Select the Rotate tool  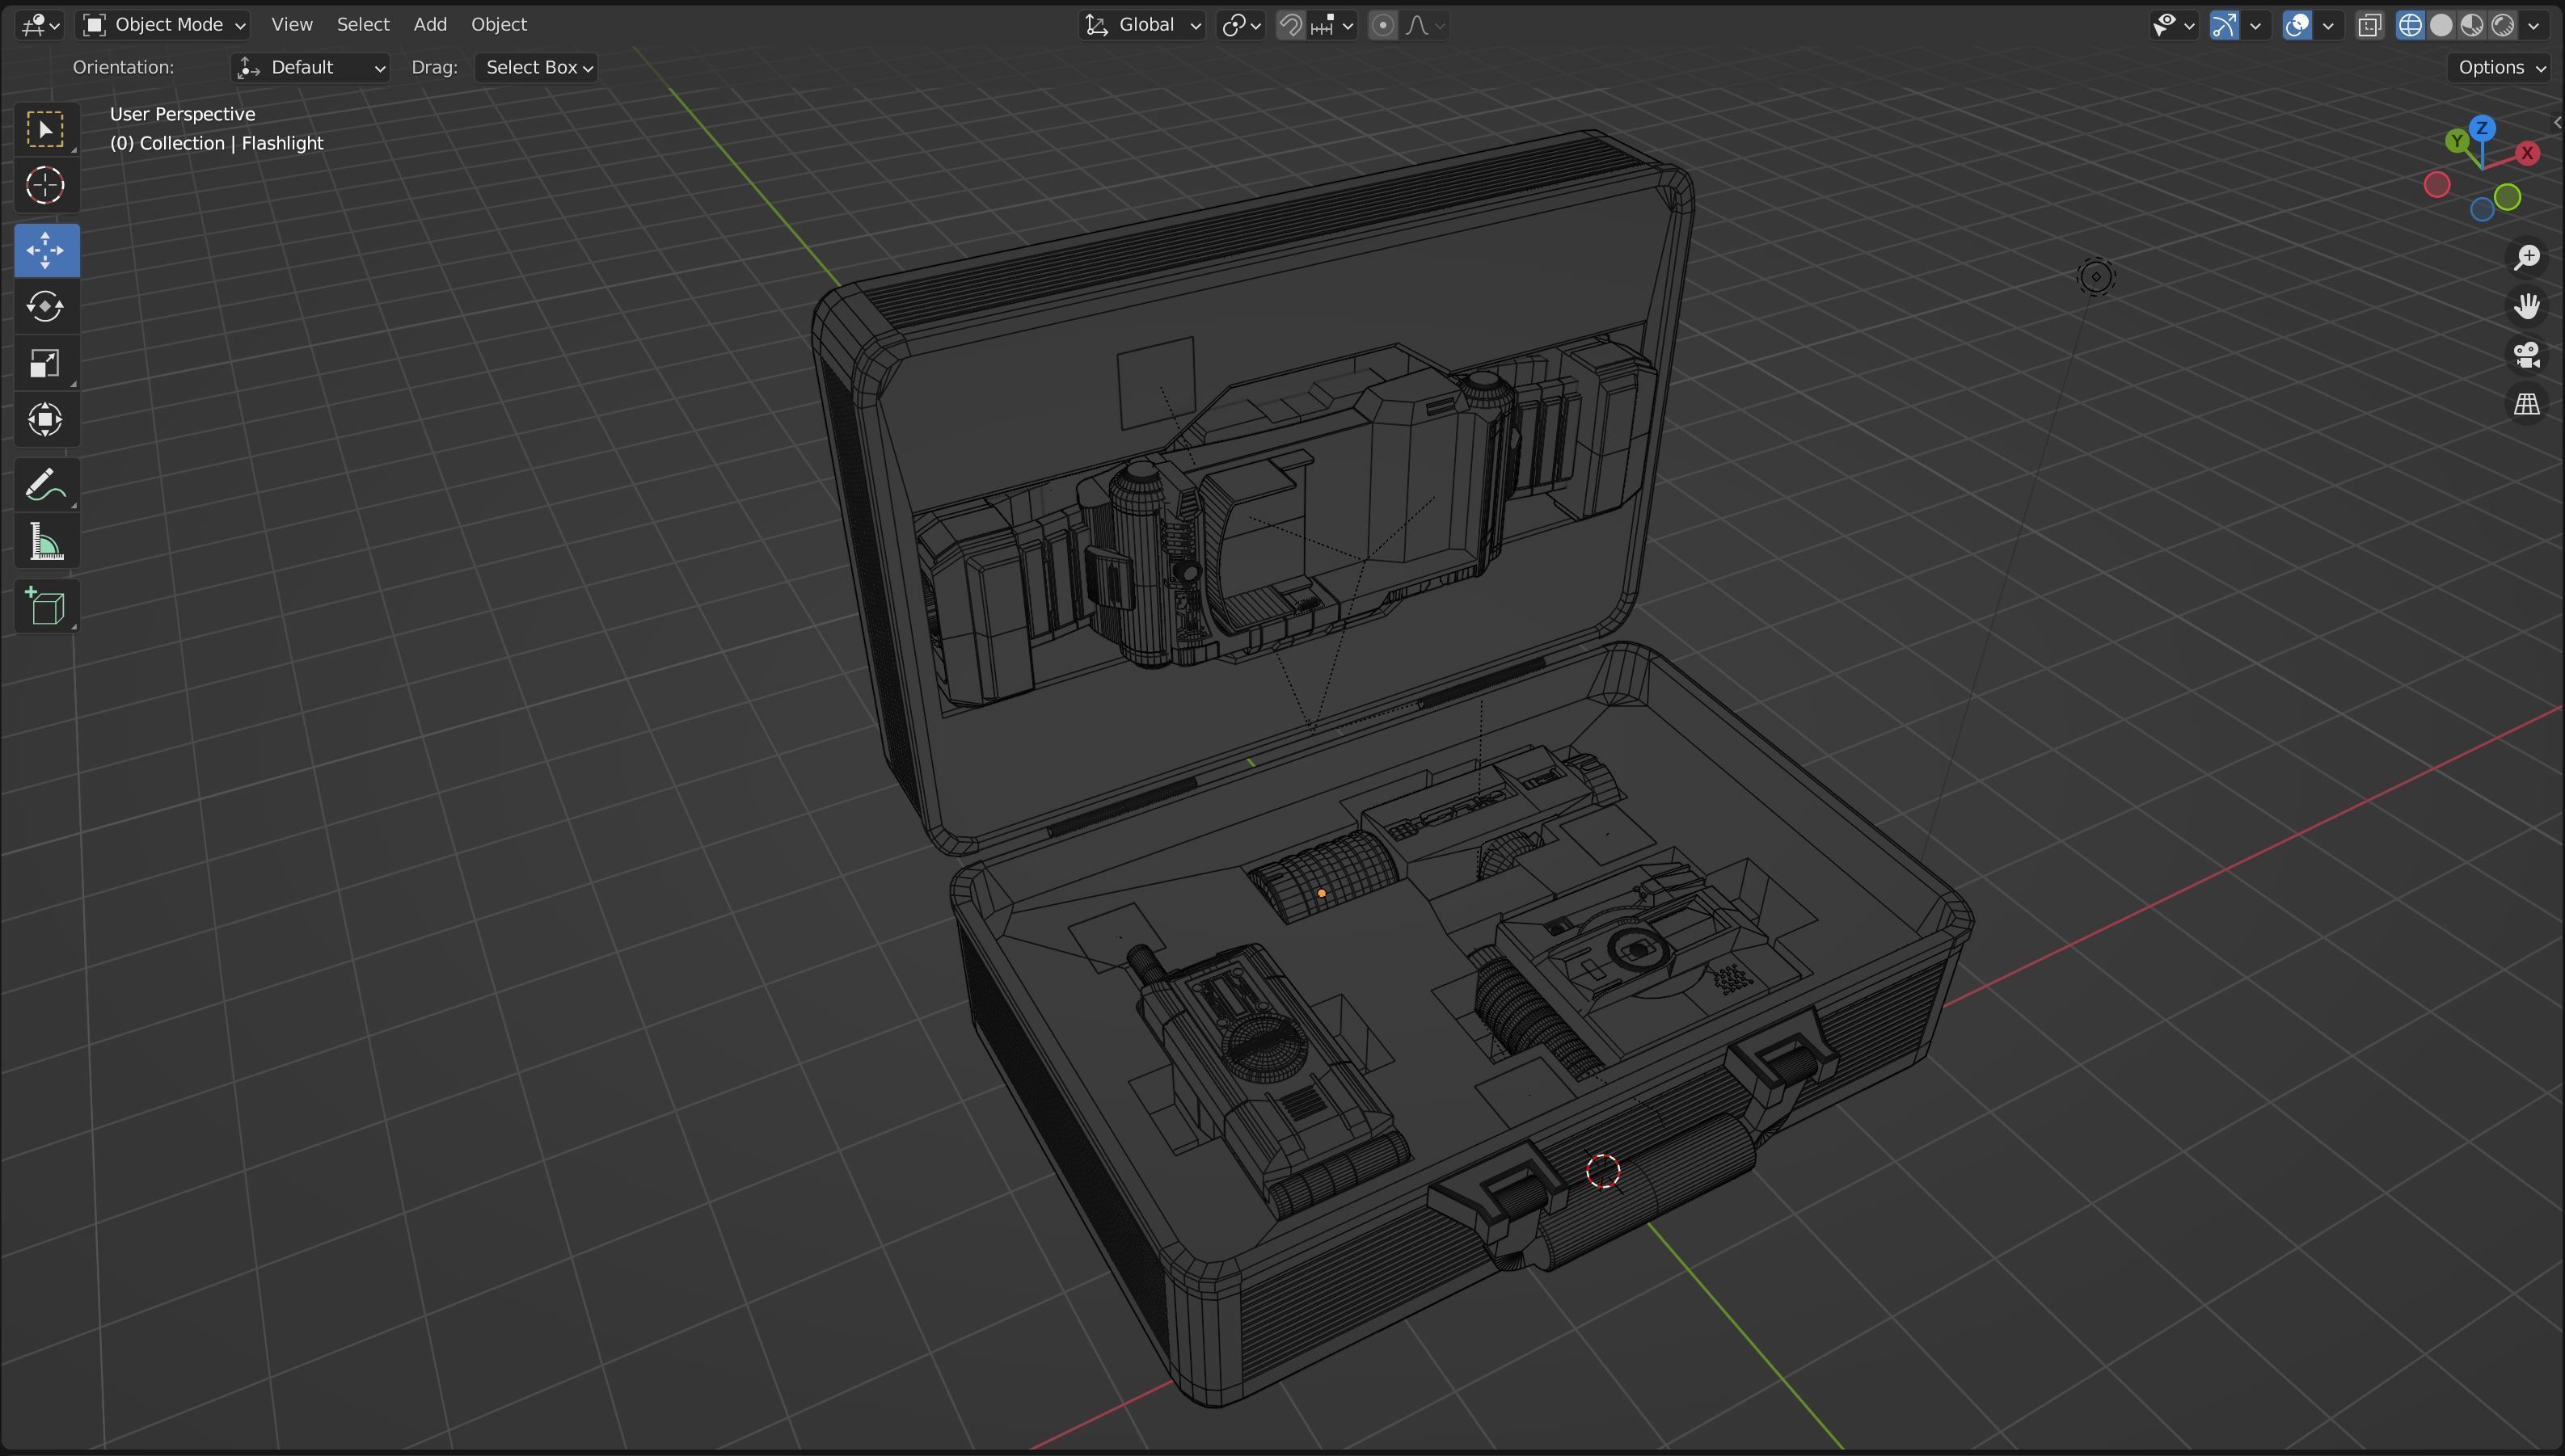coord(46,306)
